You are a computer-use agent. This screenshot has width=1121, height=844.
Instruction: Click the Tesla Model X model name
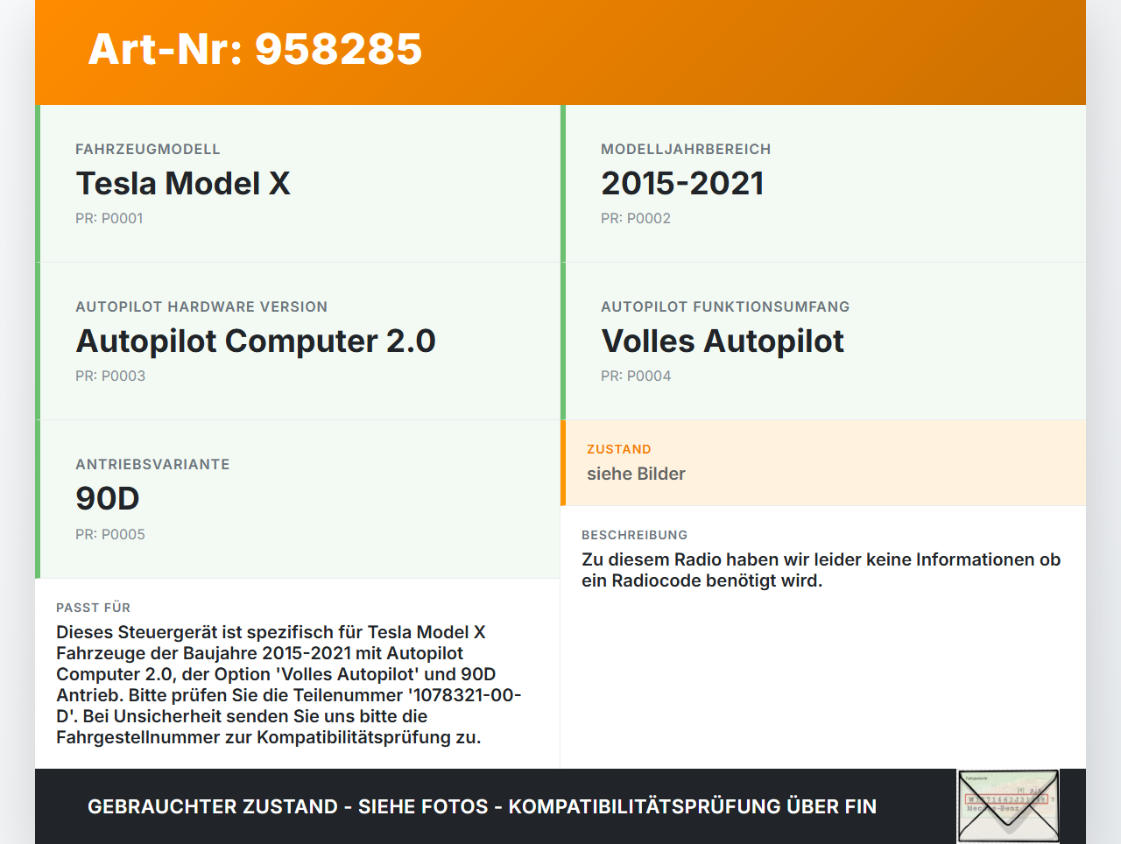coord(183,184)
